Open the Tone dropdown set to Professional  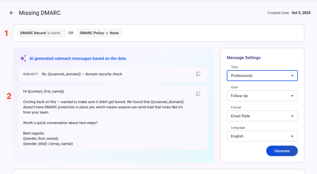262,75
